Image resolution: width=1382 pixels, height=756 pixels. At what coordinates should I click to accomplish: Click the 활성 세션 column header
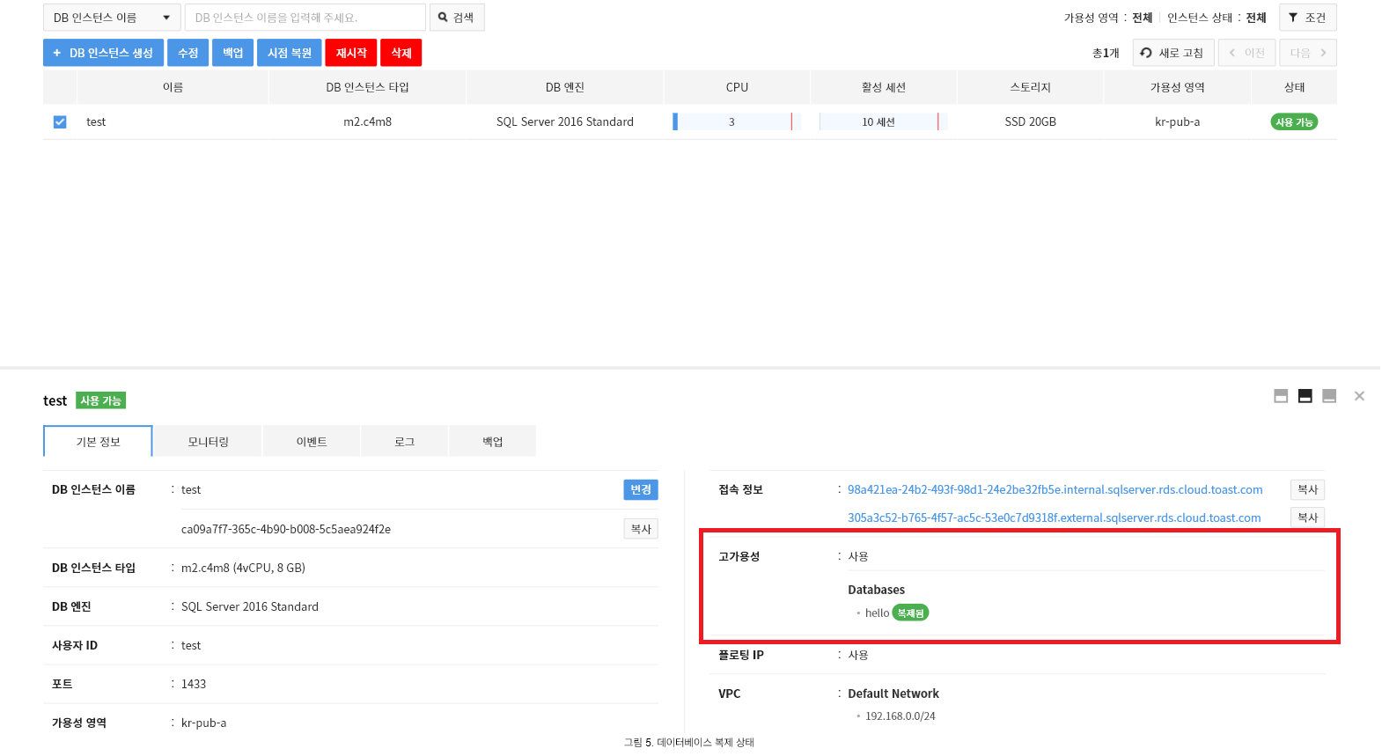884,87
